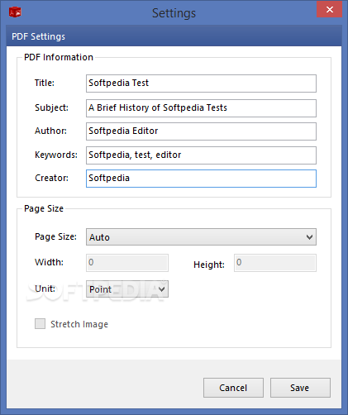Close the Settings dialog with the X button
This screenshot has width=348, height=415.
click(x=329, y=10)
